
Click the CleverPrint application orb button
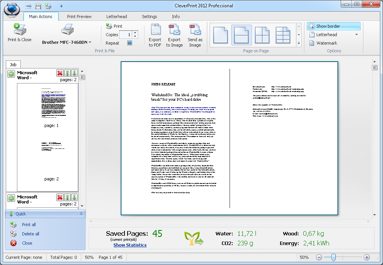[x=12, y=10]
